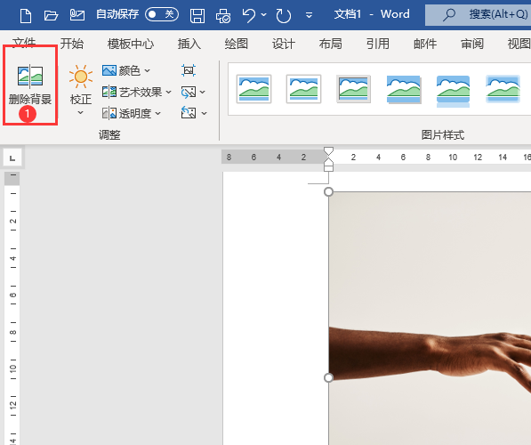This screenshot has height=445, width=531.
Task: Undo the last action with the undo arrow
Action: pos(249,16)
